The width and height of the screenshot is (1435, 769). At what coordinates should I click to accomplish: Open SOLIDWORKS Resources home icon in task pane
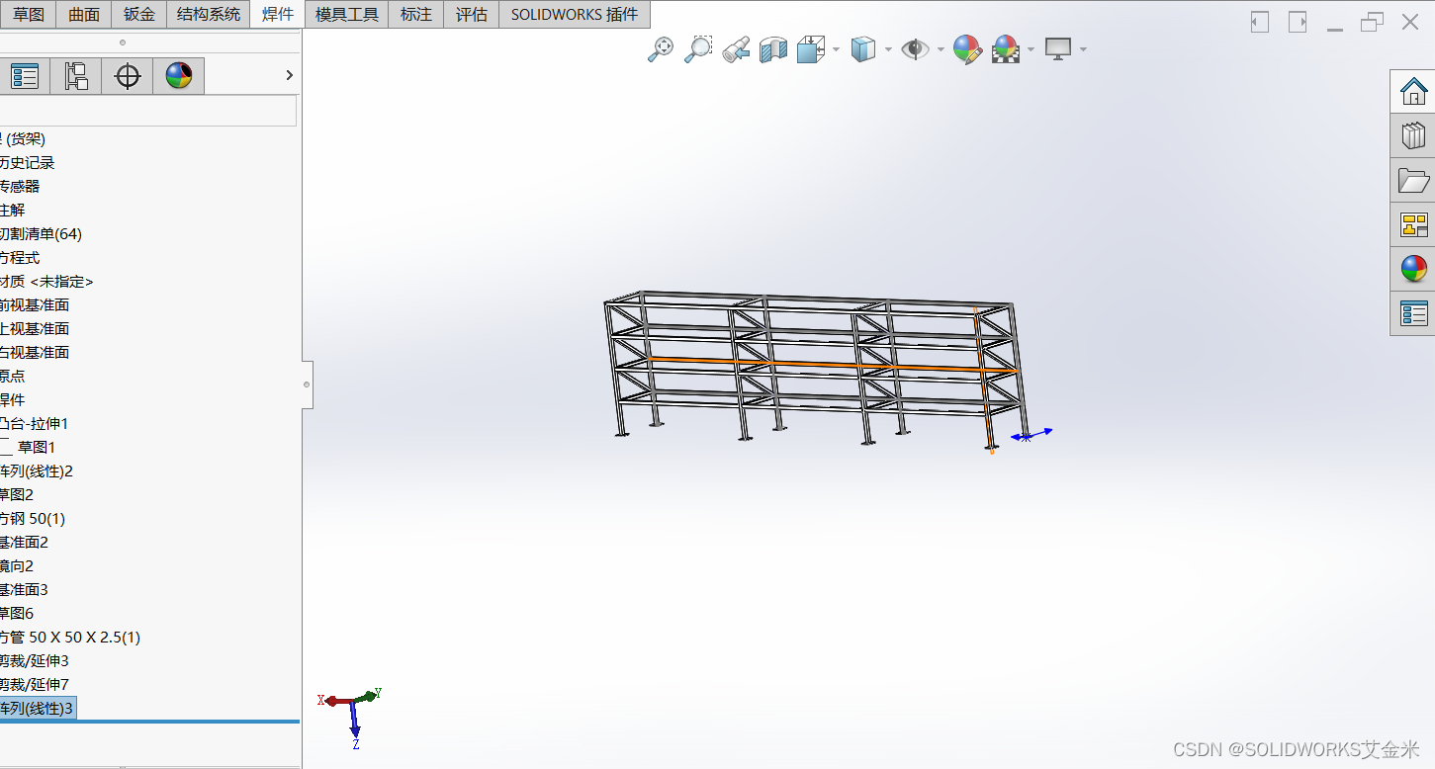coord(1413,92)
